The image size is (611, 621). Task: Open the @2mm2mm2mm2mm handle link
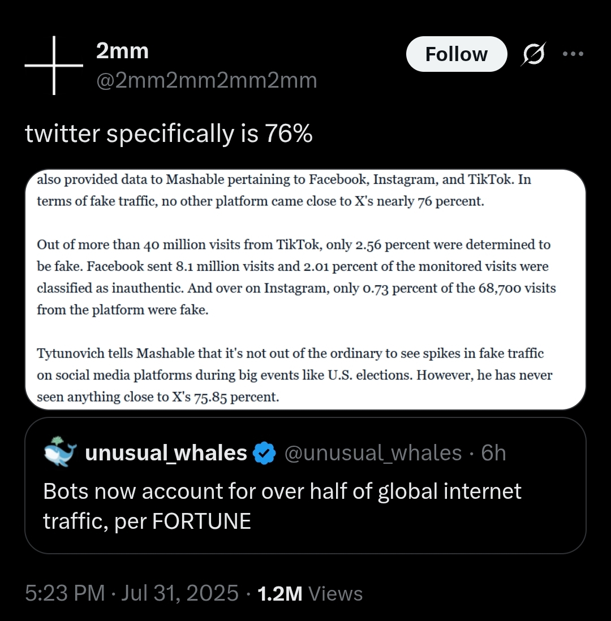(206, 80)
